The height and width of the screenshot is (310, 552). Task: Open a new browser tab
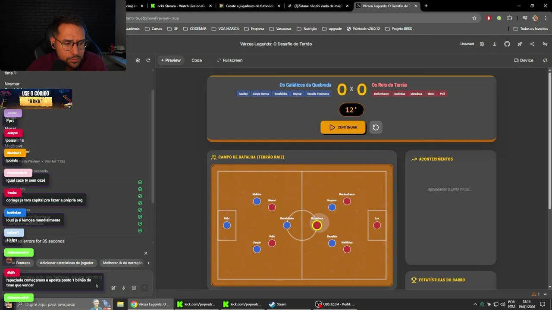(x=426, y=6)
